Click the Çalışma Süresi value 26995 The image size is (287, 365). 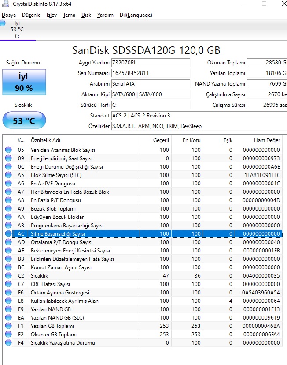[x=267, y=105]
